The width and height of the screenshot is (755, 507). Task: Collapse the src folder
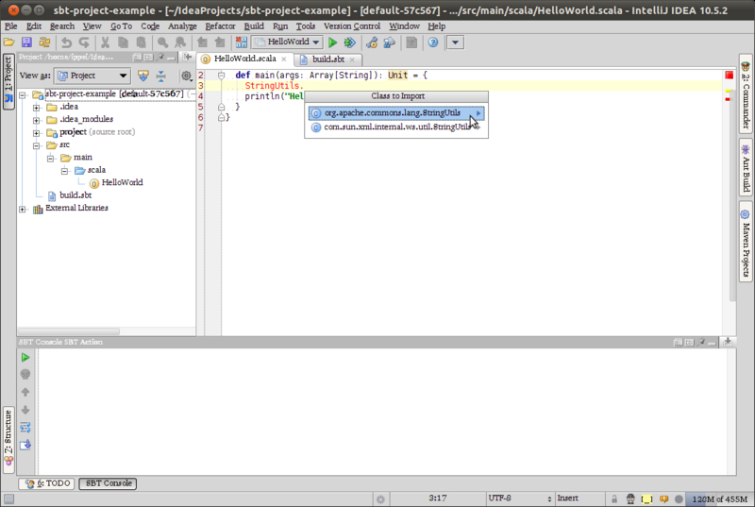(x=36, y=145)
